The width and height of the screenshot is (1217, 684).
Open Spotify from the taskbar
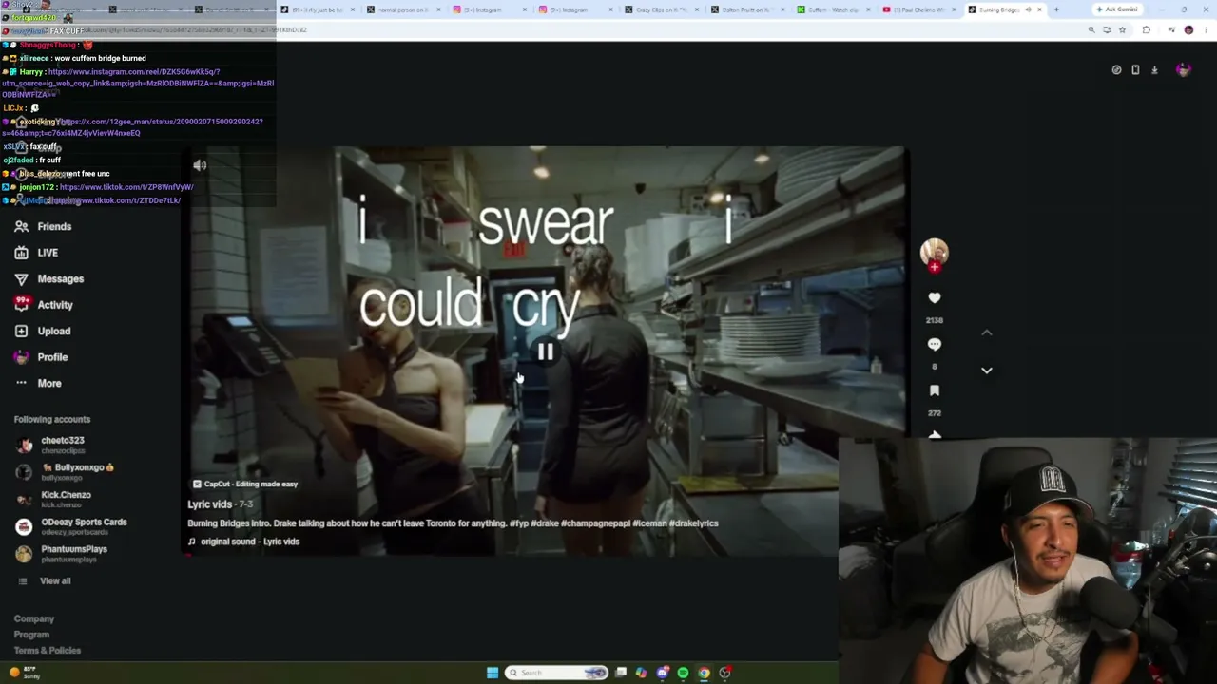[x=683, y=673]
